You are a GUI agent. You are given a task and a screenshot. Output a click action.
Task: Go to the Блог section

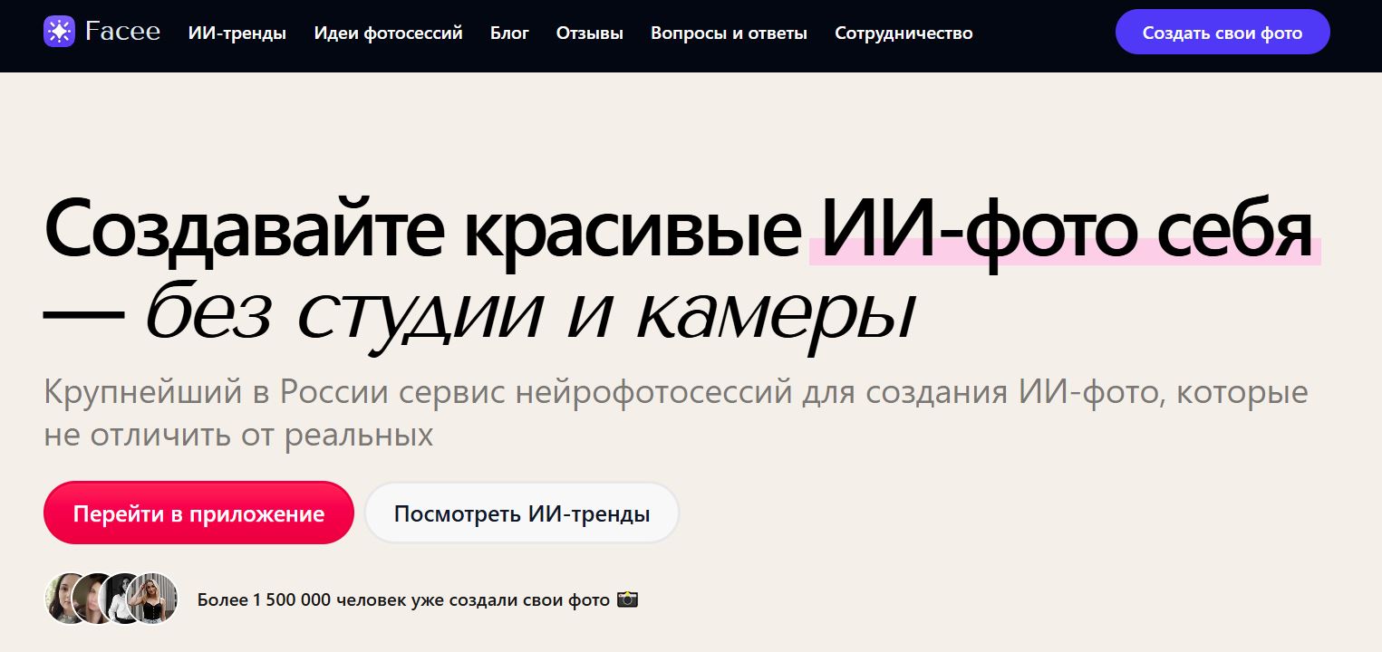[509, 33]
